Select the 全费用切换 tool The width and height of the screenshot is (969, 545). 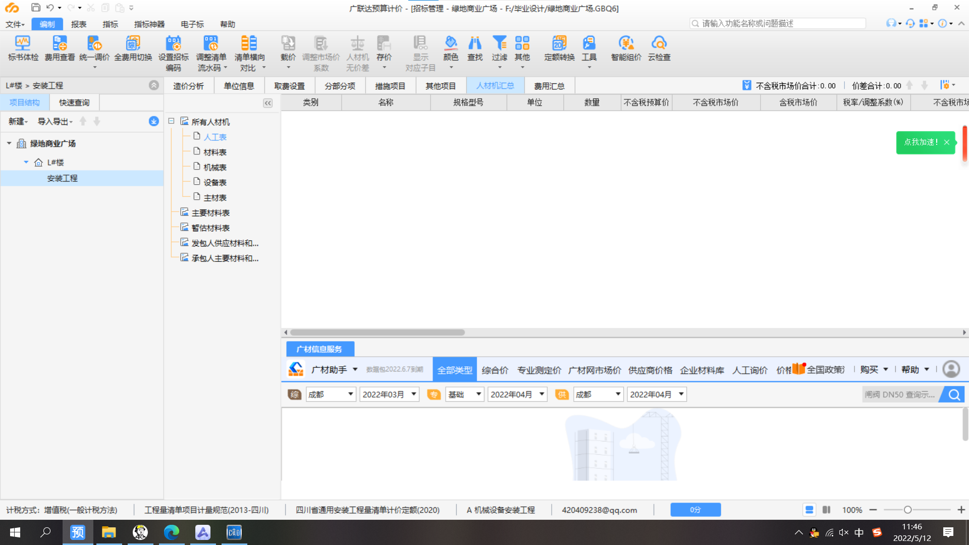(133, 48)
